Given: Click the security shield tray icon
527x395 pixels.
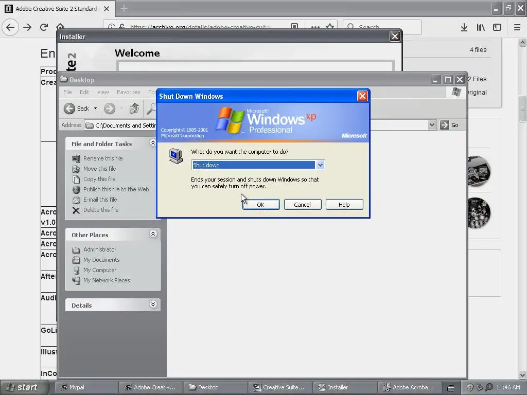Looking at the screenshot, I should coord(470,387).
